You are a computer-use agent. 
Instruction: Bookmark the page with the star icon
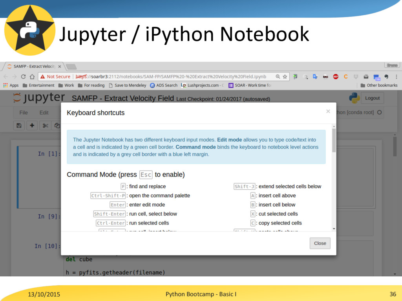coord(285,76)
